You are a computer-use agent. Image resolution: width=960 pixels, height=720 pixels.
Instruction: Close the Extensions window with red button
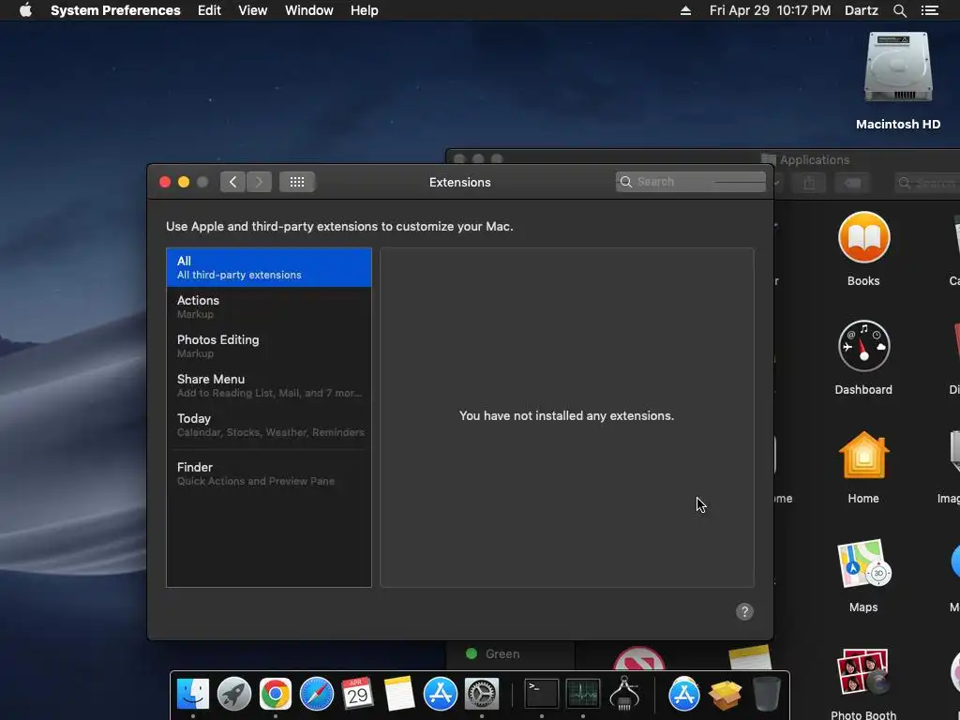coord(165,182)
